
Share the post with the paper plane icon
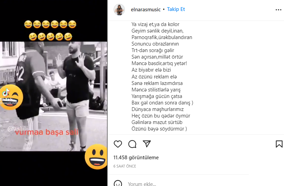(147, 144)
